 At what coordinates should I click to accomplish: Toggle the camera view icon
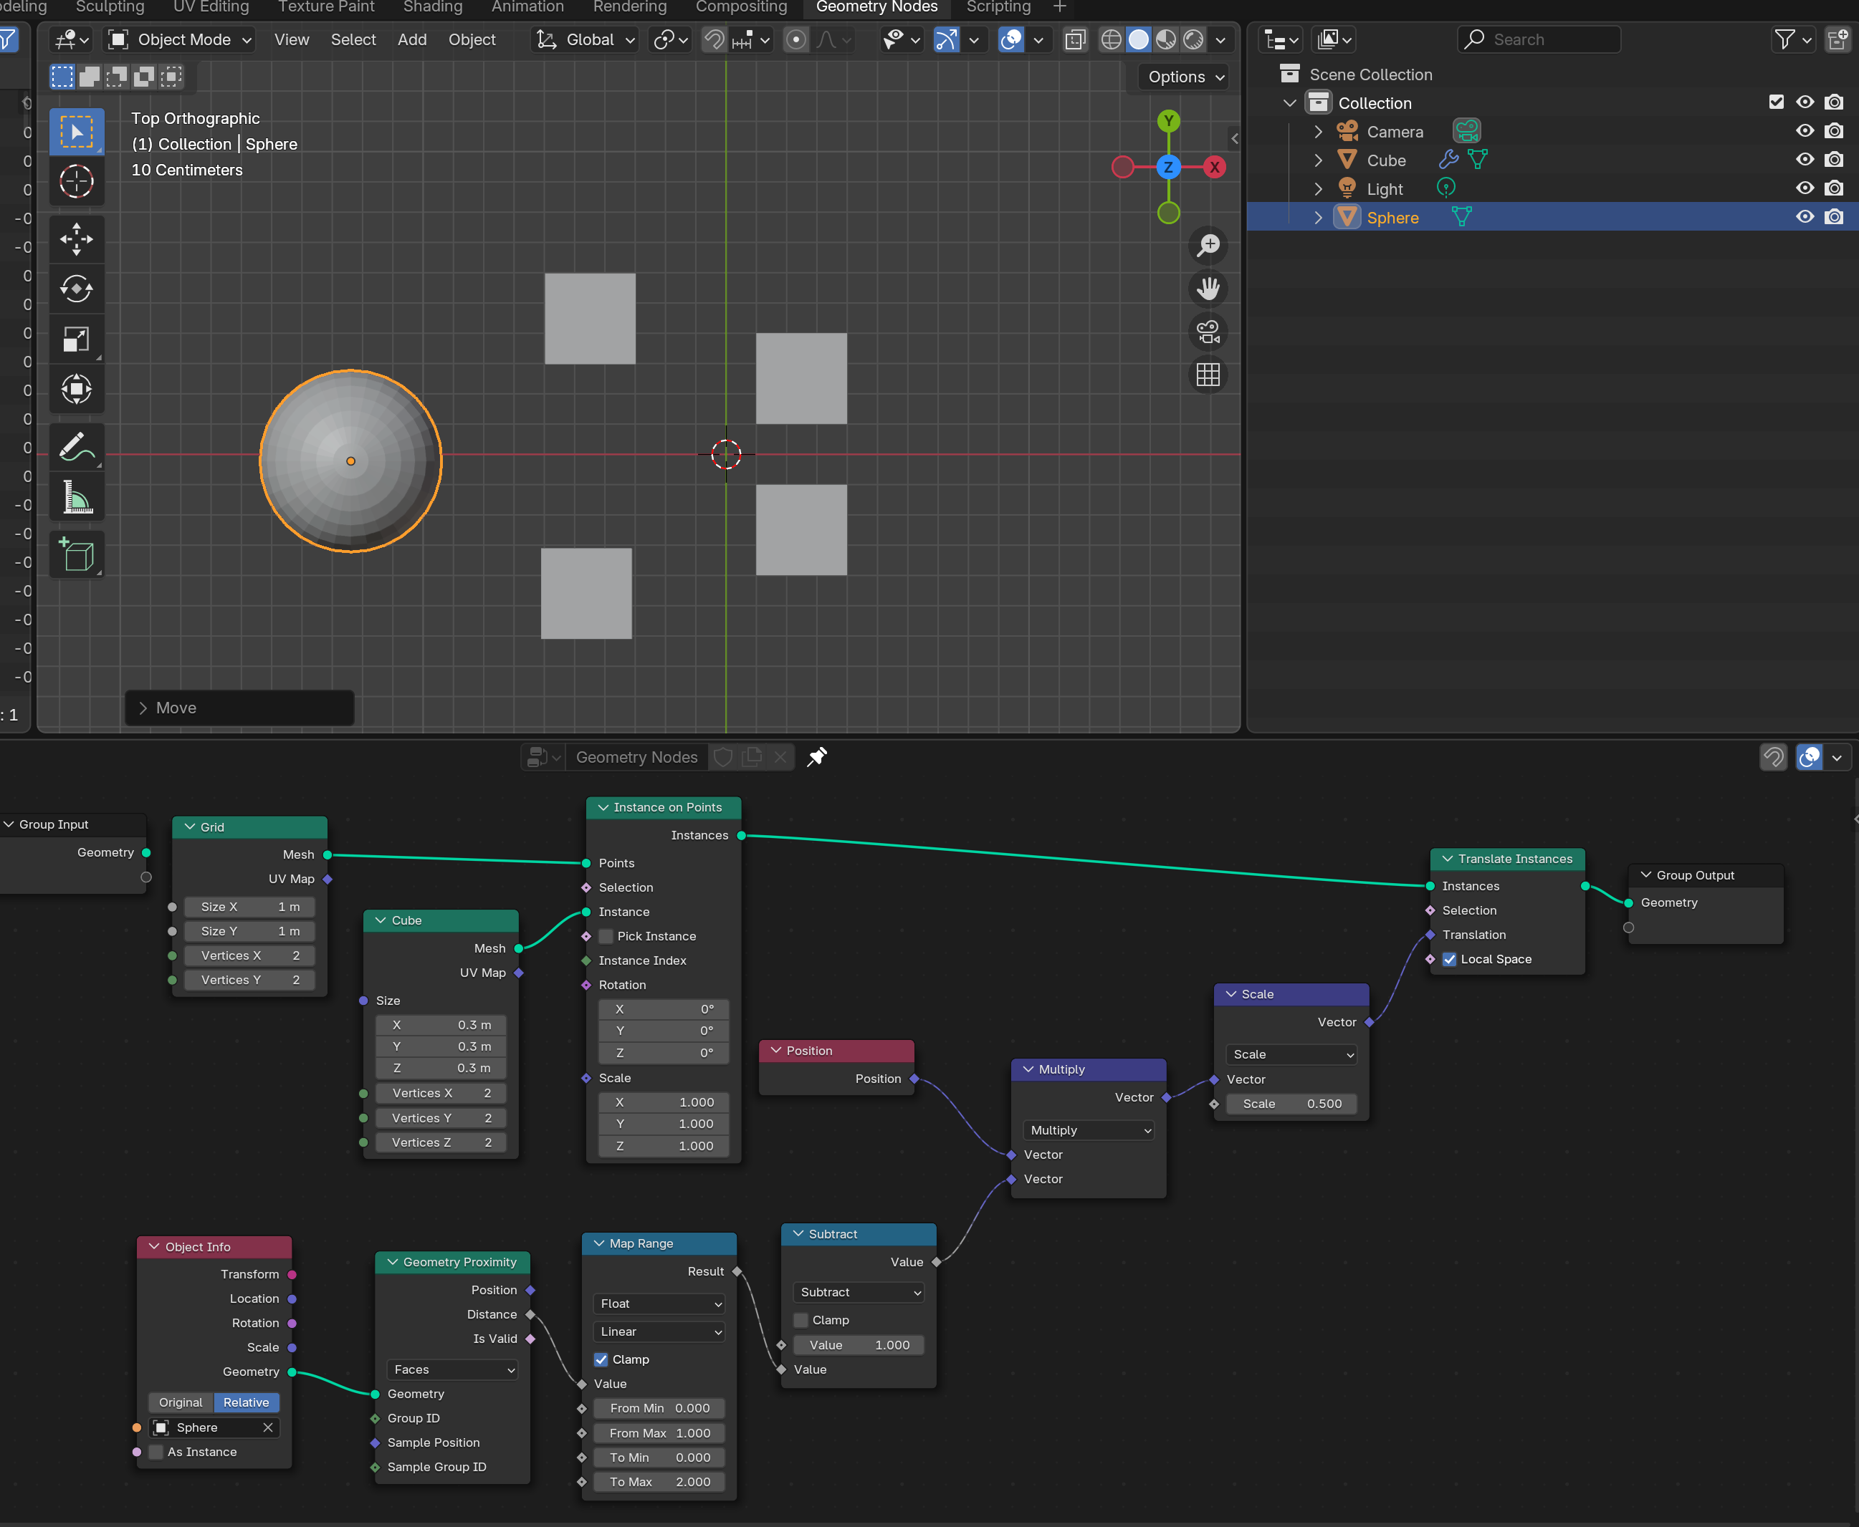pos(1208,332)
